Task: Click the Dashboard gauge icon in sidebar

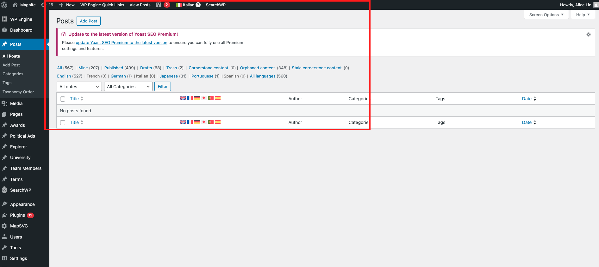Action: pyautogui.click(x=4, y=30)
